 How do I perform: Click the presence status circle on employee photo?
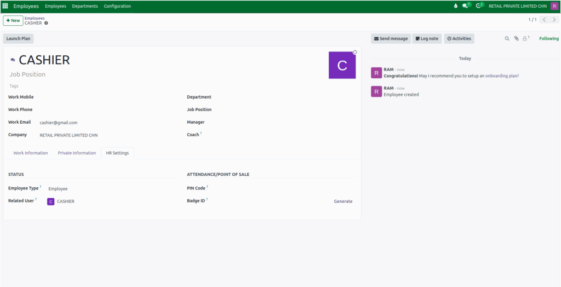click(x=355, y=52)
